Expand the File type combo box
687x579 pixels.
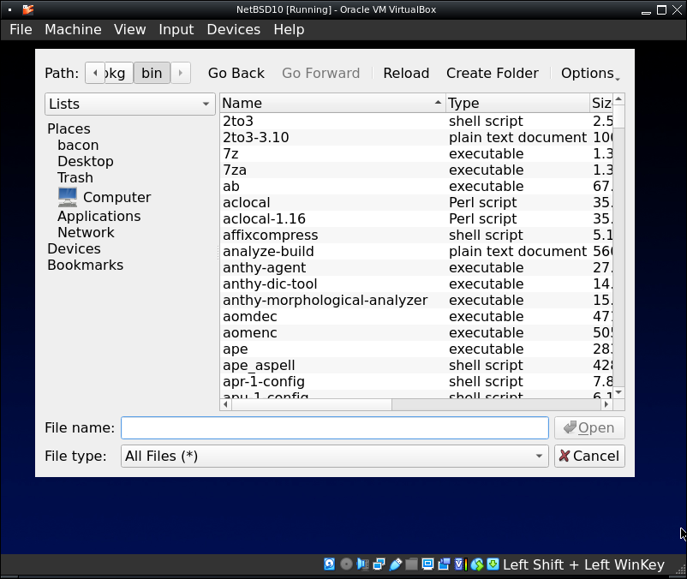pyautogui.click(x=334, y=456)
